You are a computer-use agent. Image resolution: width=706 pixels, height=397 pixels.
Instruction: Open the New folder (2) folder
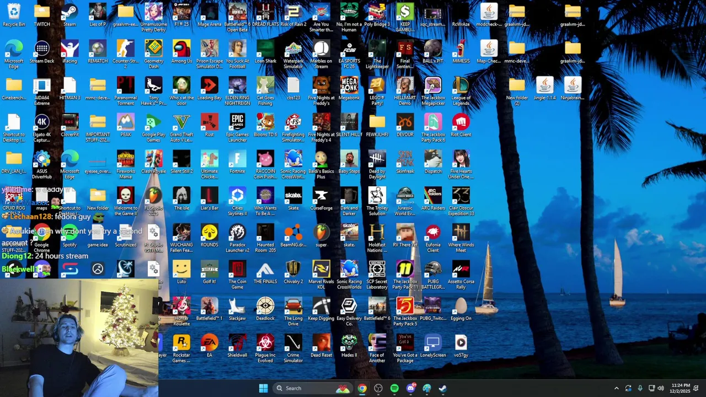pos(517,92)
